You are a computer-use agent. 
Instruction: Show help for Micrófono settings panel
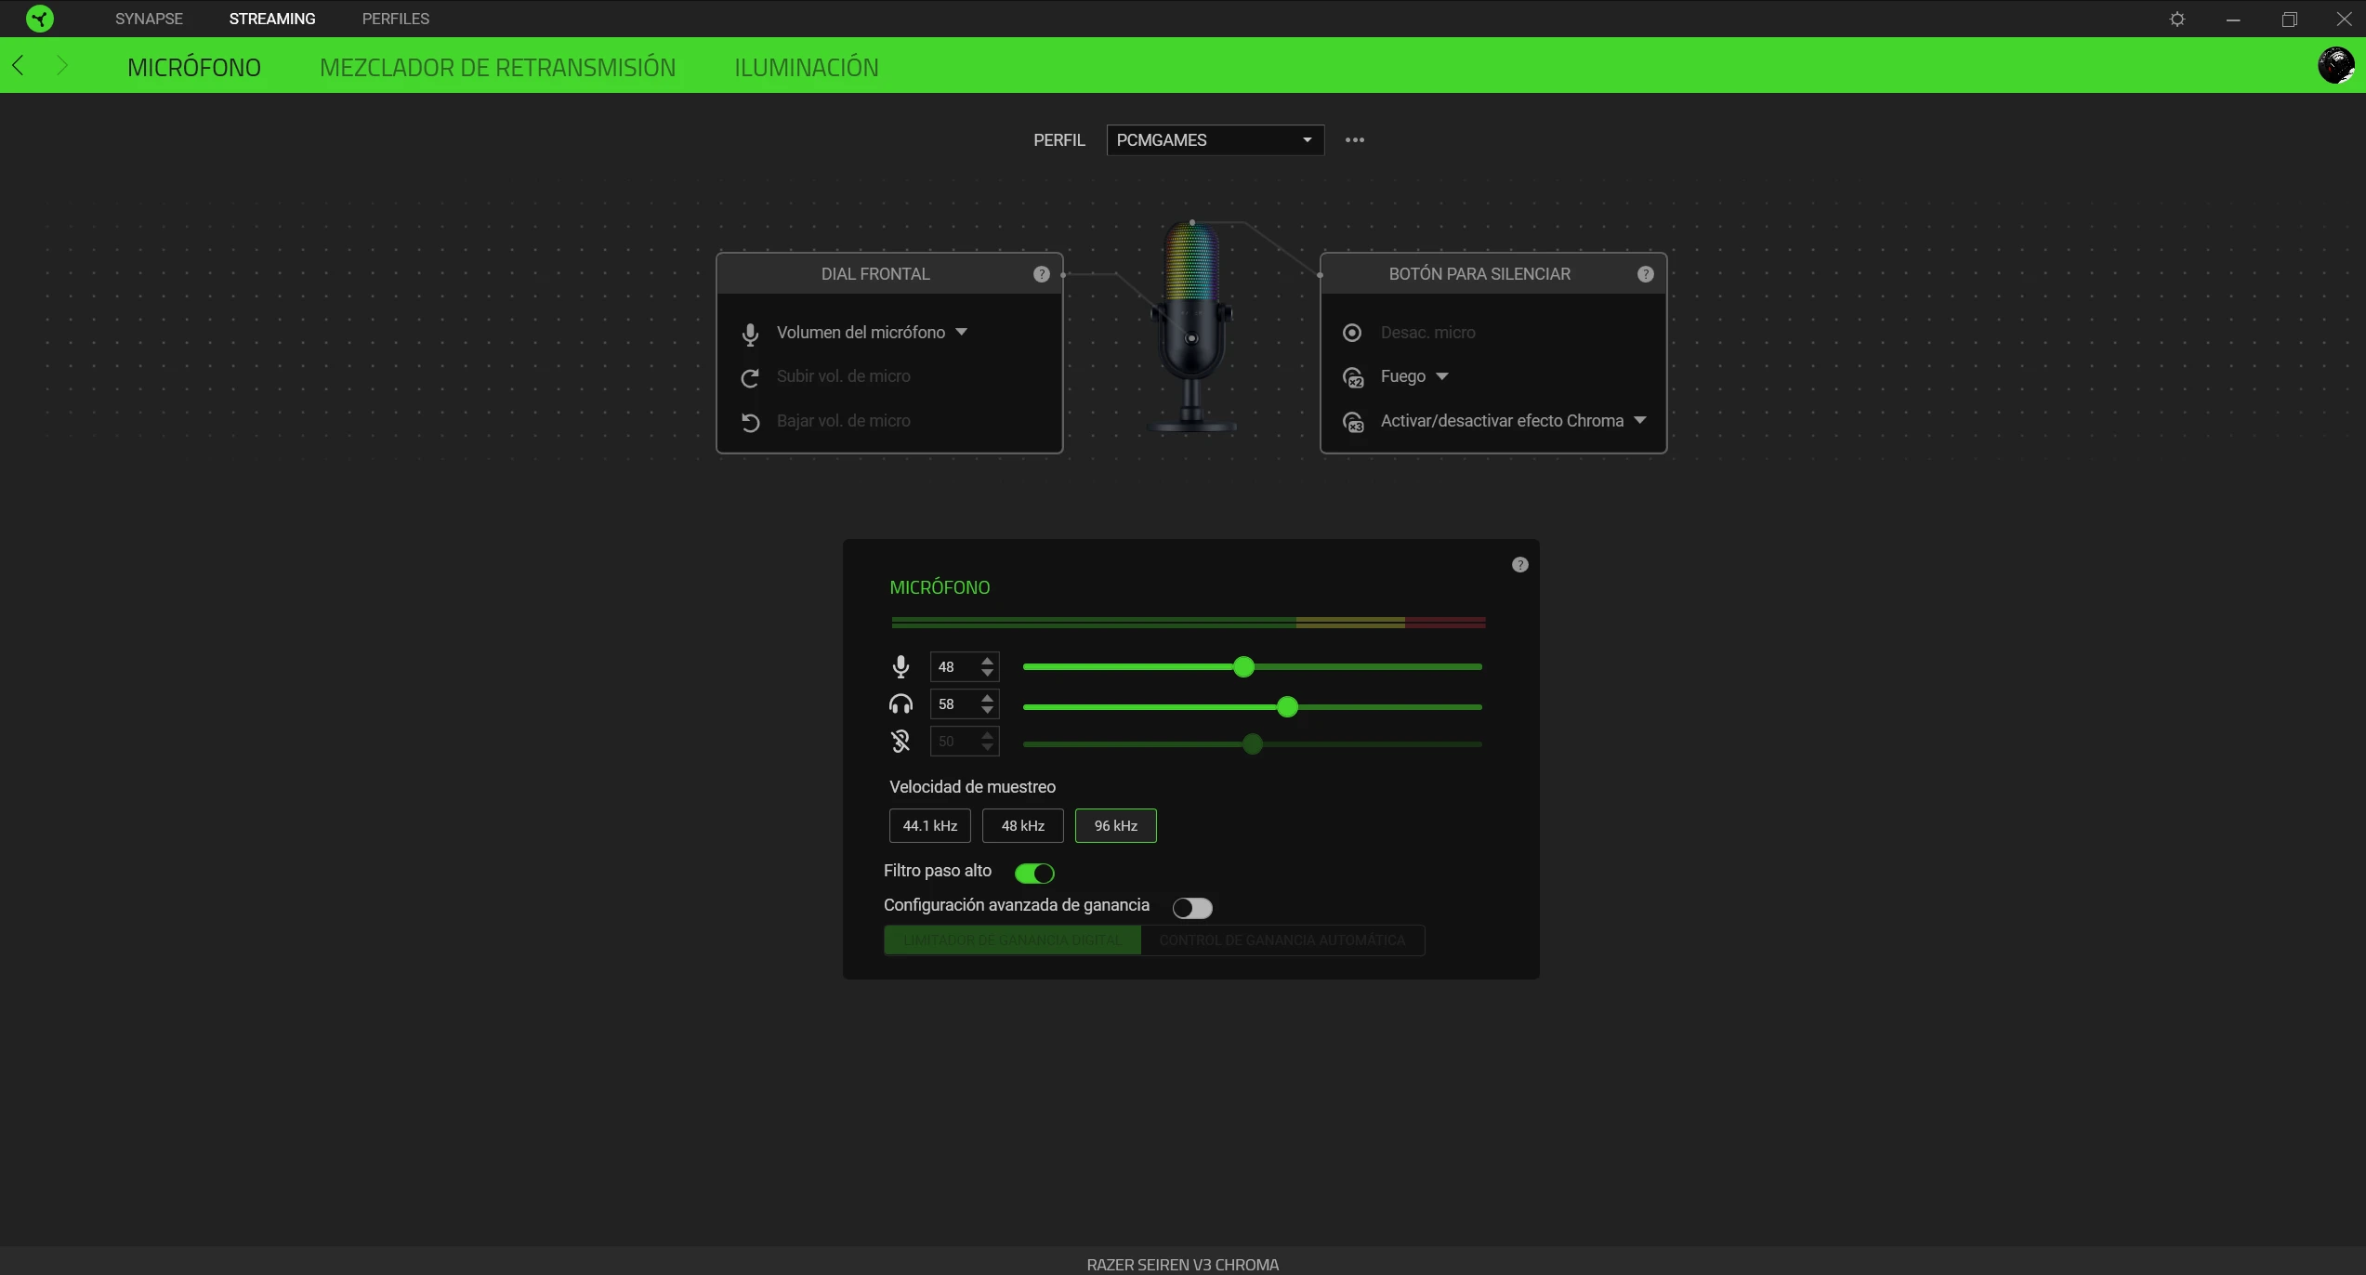point(1519,565)
